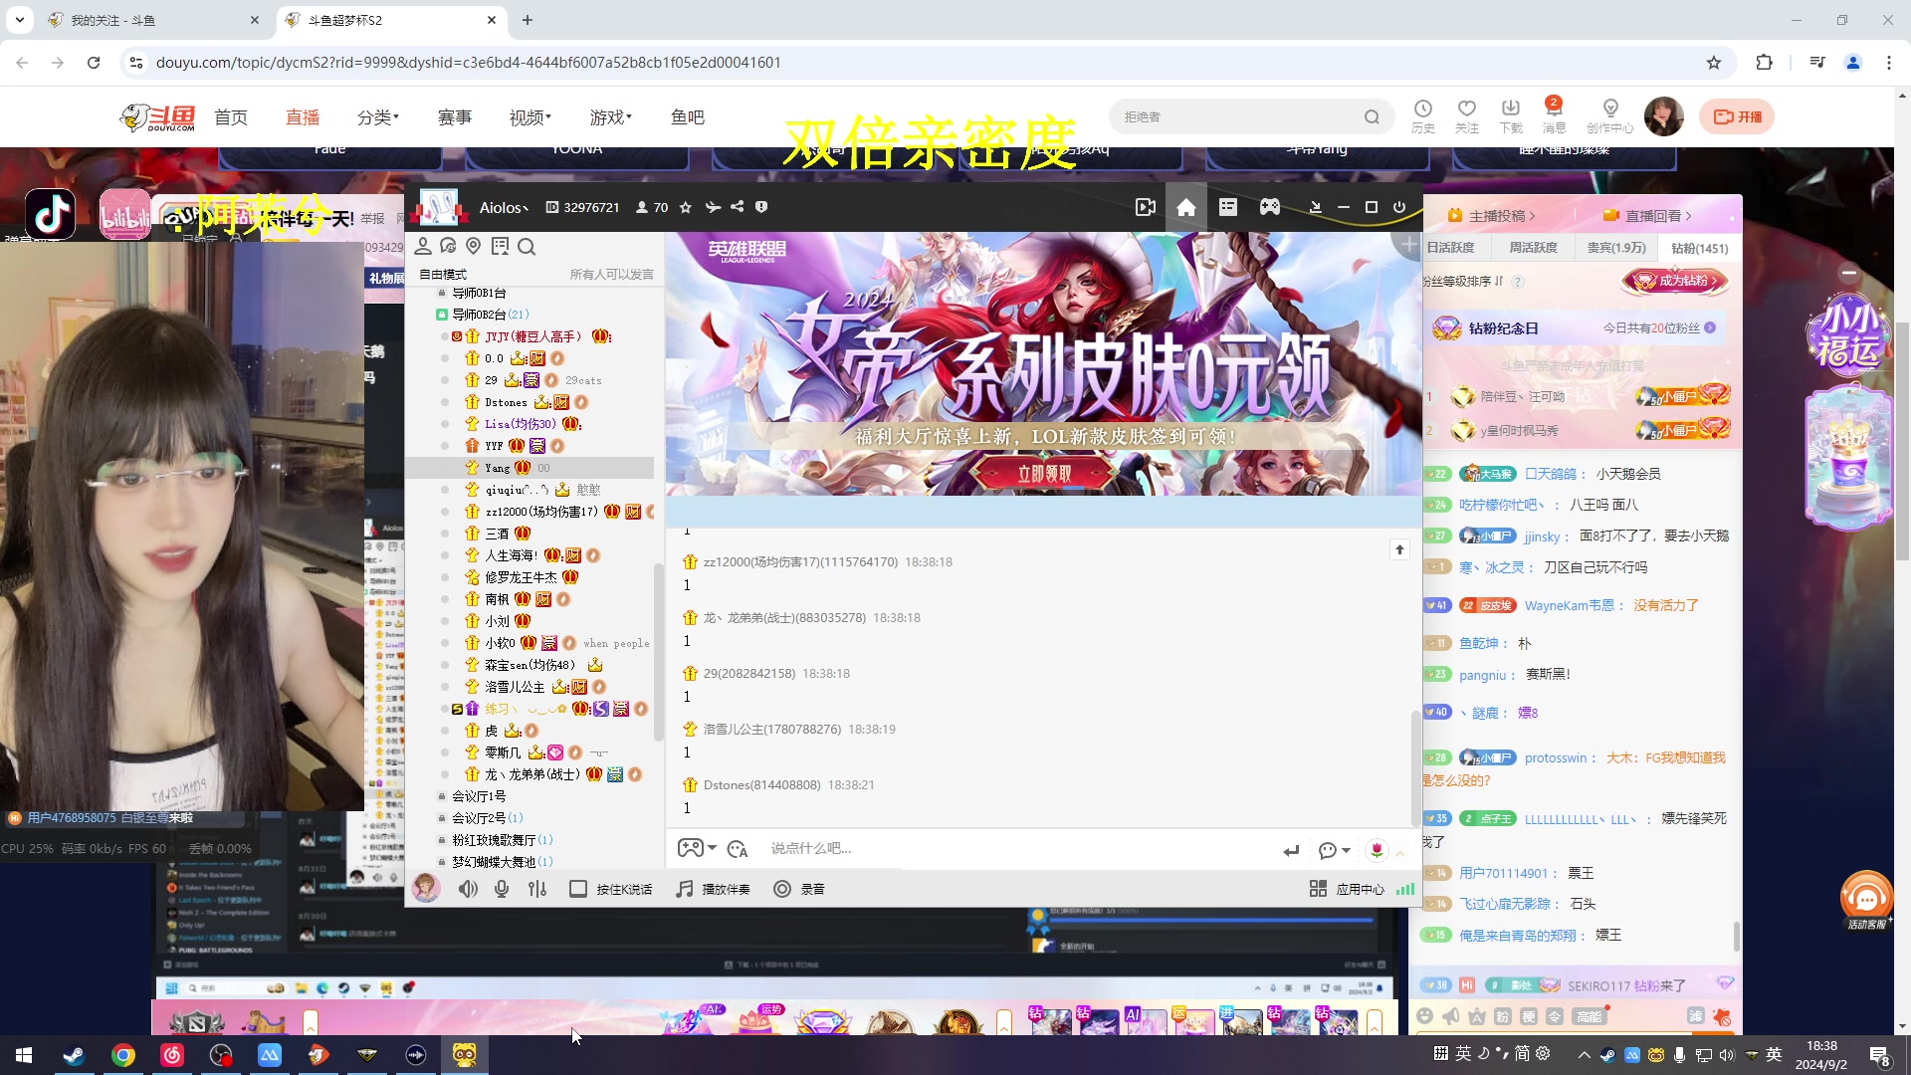Select user Dstones in the member list
1911x1075 pixels.
(x=506, y=402)
